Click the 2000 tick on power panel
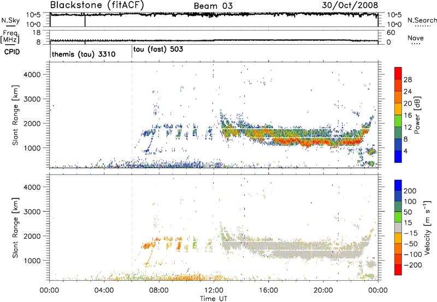This screenshot has height=302, width=437. (x=32, y=123)
